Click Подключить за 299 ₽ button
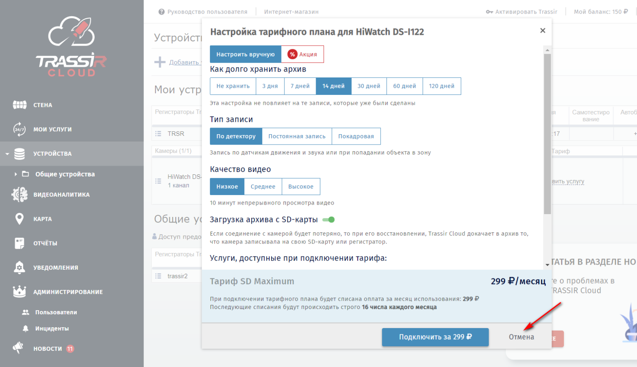 click(x=435, y=337)
